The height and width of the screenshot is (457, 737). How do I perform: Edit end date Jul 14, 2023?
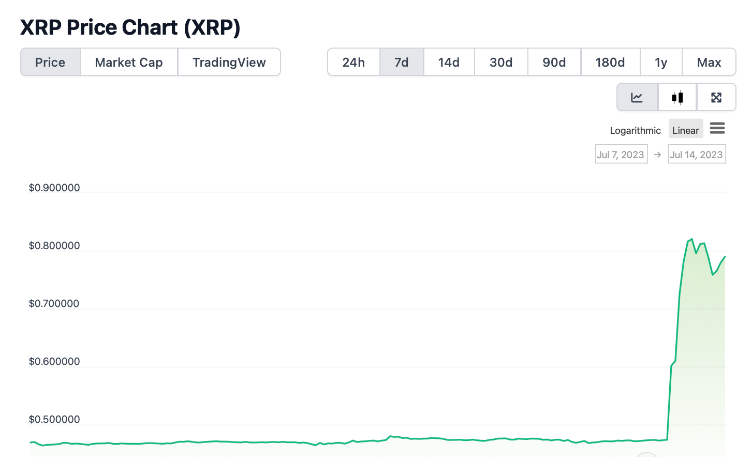point(697,155)
